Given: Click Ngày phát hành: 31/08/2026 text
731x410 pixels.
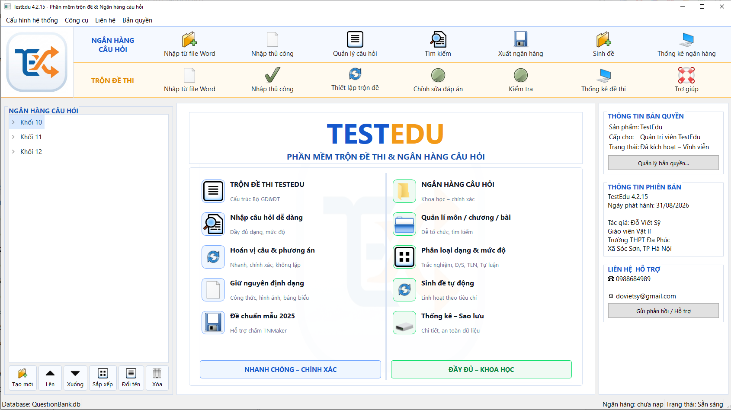Looking at the screenshot, I should pos(648,205).
